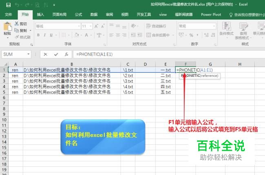Expand the 复制 dropdown arrow

pos(31,31)
